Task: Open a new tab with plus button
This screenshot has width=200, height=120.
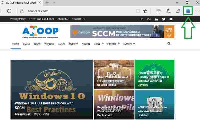Action: pos(47,3)
